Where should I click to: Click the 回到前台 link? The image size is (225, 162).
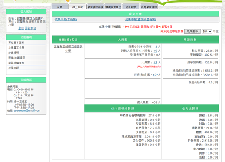(30, 28)
